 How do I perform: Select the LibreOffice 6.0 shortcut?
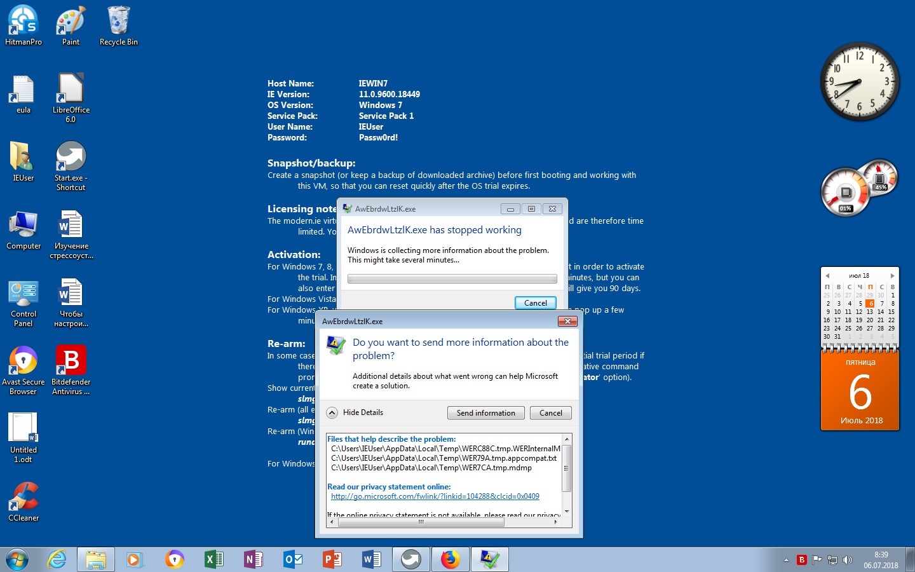71,98
